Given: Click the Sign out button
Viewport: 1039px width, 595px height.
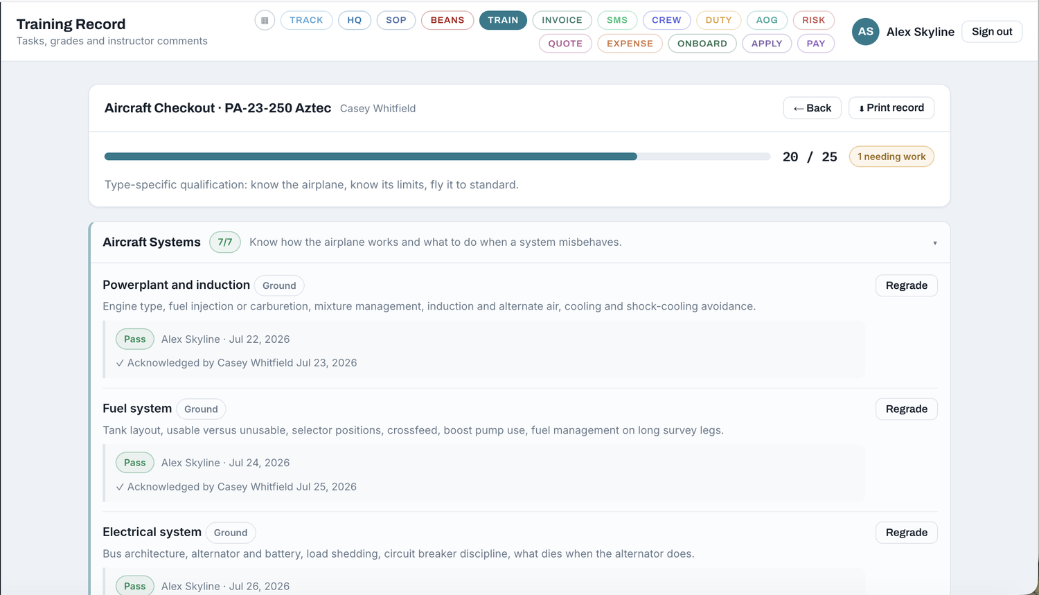Looking at the screenshot, I should pos(992,31).
